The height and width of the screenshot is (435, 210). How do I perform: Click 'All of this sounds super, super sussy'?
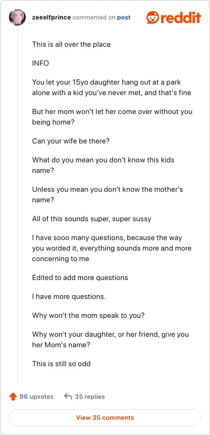91,219
